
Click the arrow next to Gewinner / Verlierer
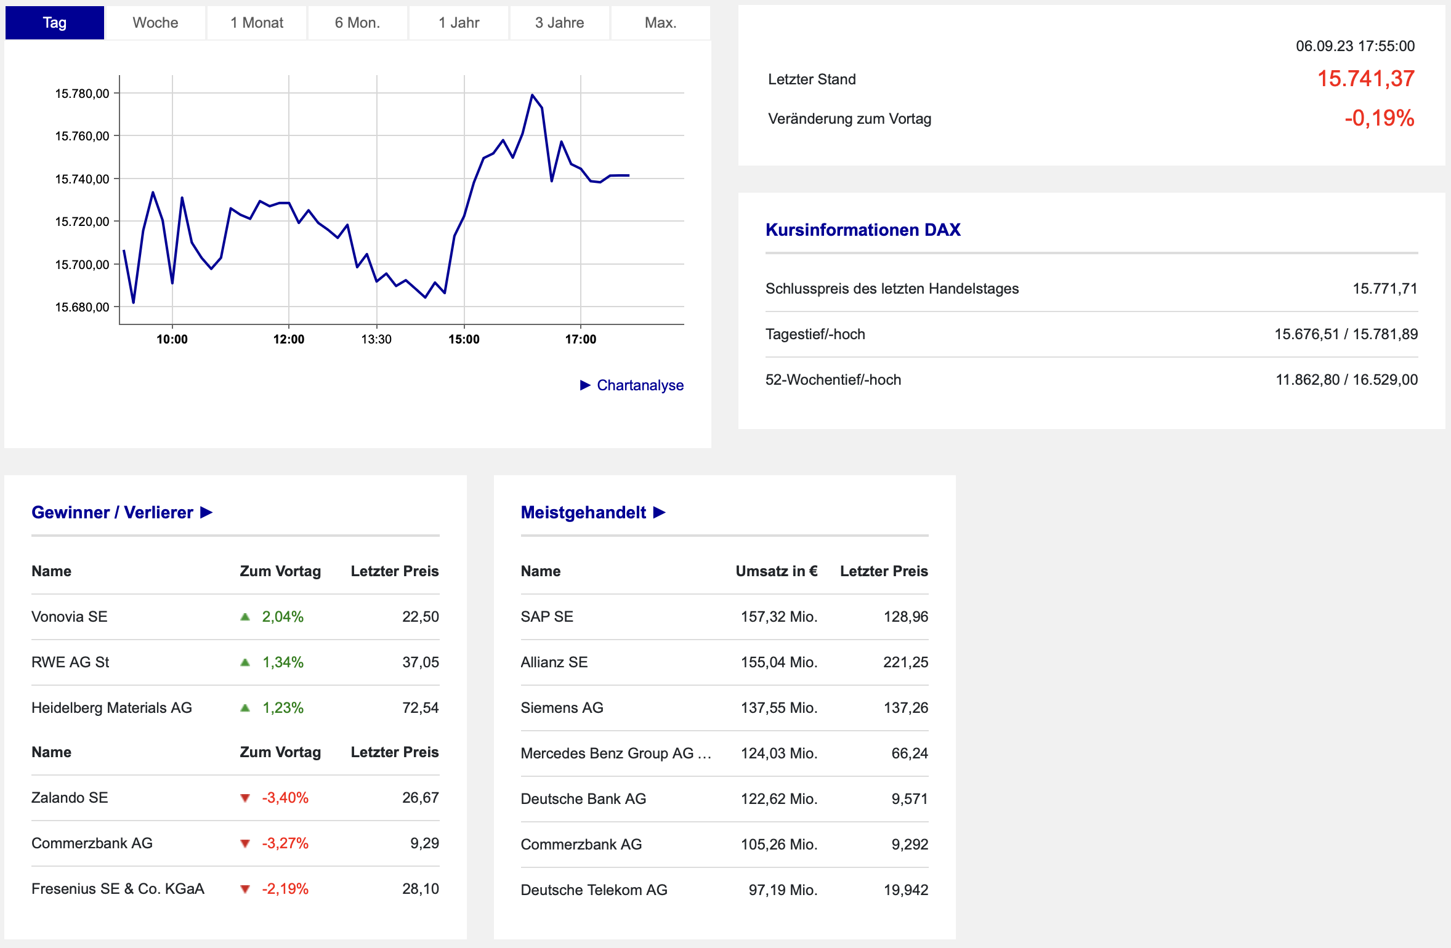pyautogui.click(x=207, y=512)
